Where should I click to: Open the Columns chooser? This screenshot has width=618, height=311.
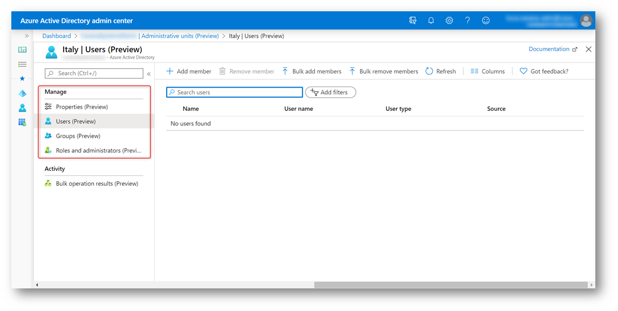point(487,71)
